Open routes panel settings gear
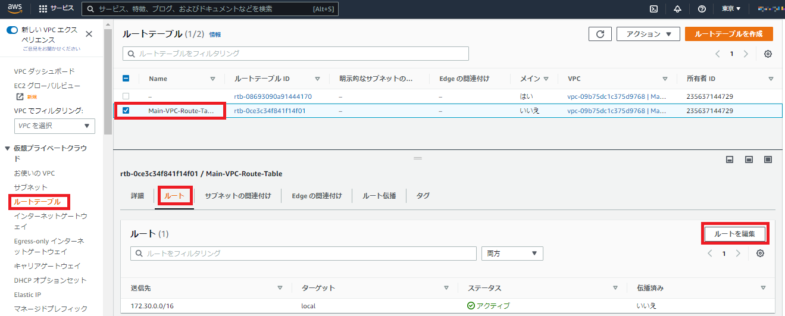Screen dimensions: 785x316 760,254
